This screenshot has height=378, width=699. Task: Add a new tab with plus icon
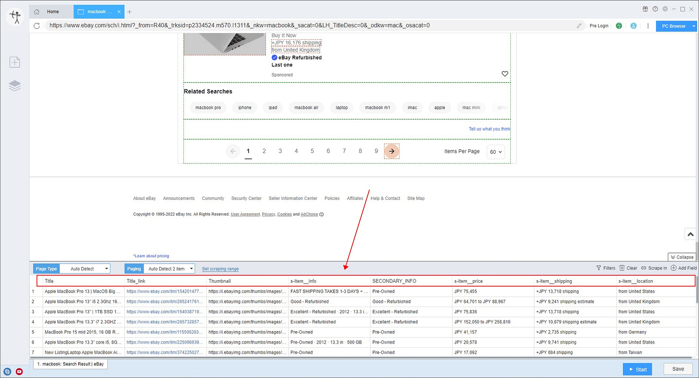129,11
